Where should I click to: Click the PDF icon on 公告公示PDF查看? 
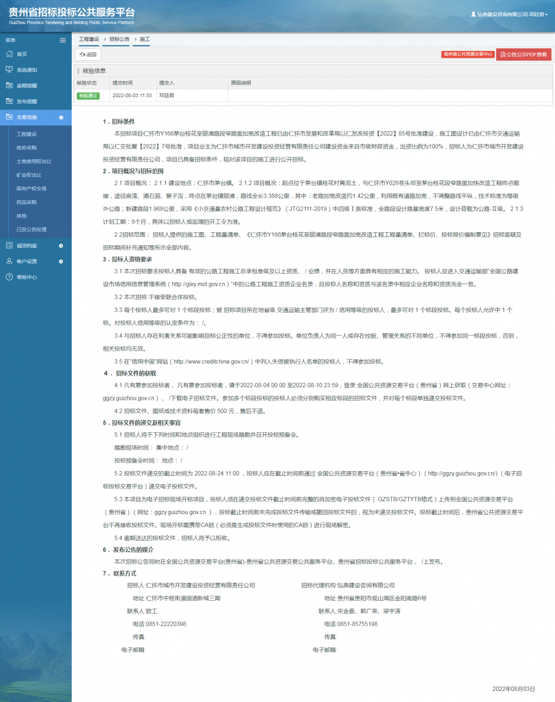pyautogui.click(x=502, y=55)
